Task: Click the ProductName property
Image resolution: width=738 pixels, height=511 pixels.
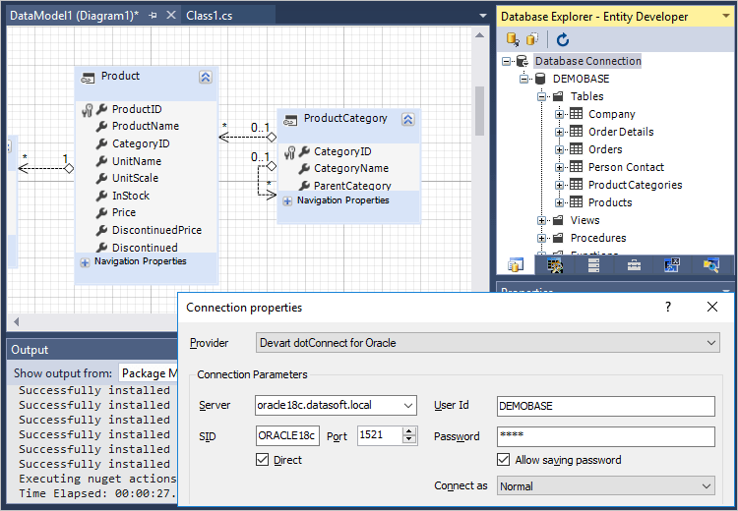Action: pos(146,126)
